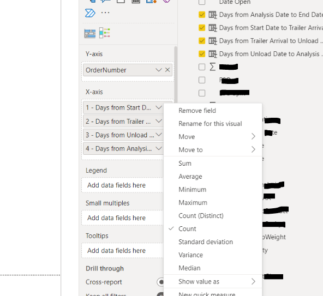Choose Average in the context menu
This screenshot has width=323, height=296.
pos(190,177)
